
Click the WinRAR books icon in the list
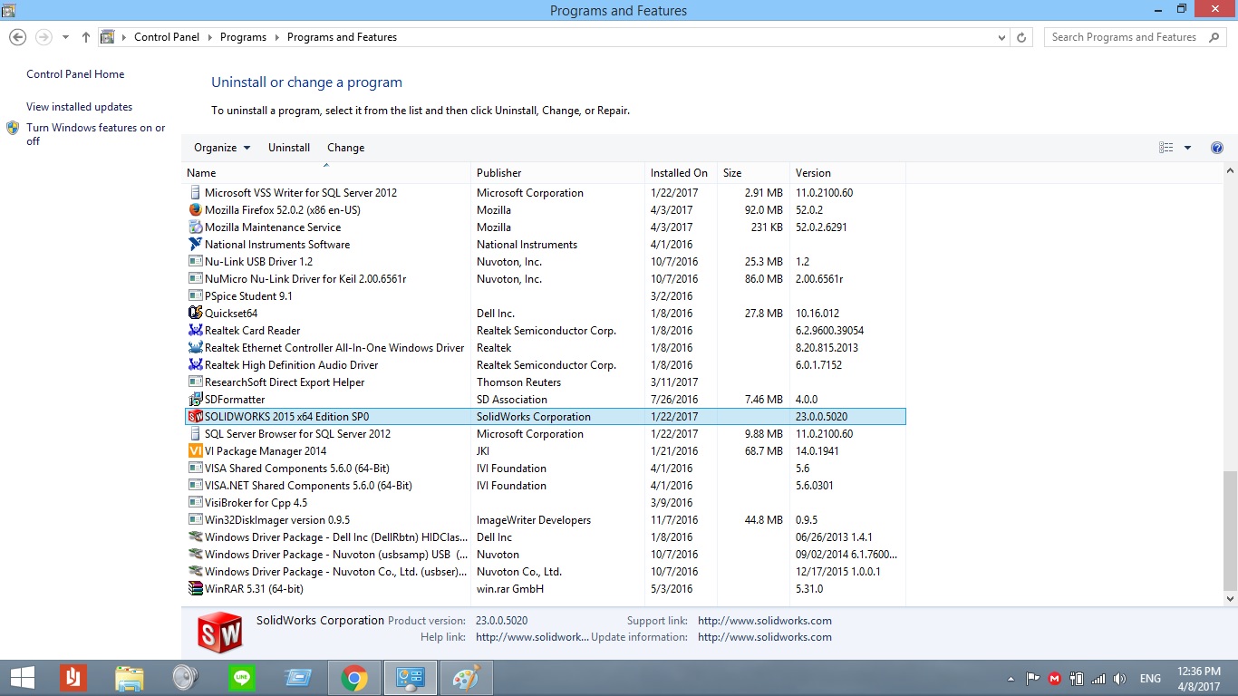tap(195, 589)
